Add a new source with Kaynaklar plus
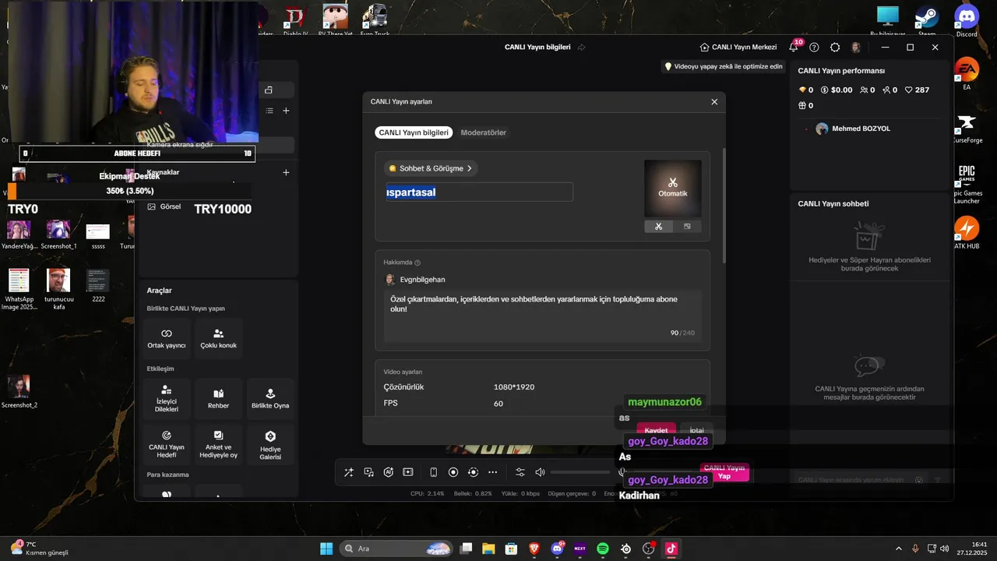The image size is (997, 561). (x=286, y=172)
